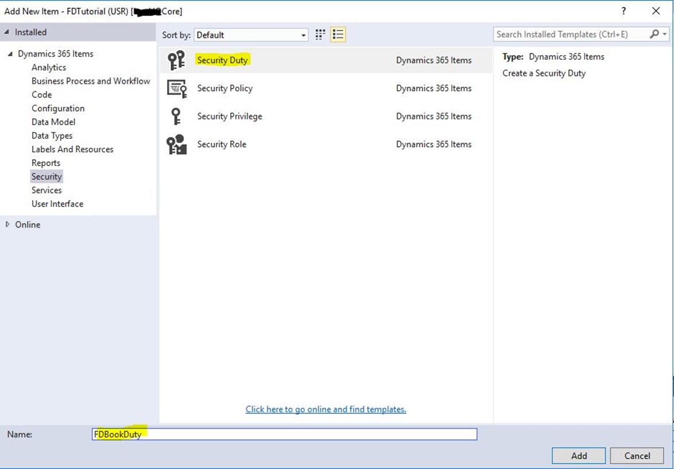Collapse the Dynamics 365 Items node
The height and width of the screenshot is (469, 674).
(10, 54)
